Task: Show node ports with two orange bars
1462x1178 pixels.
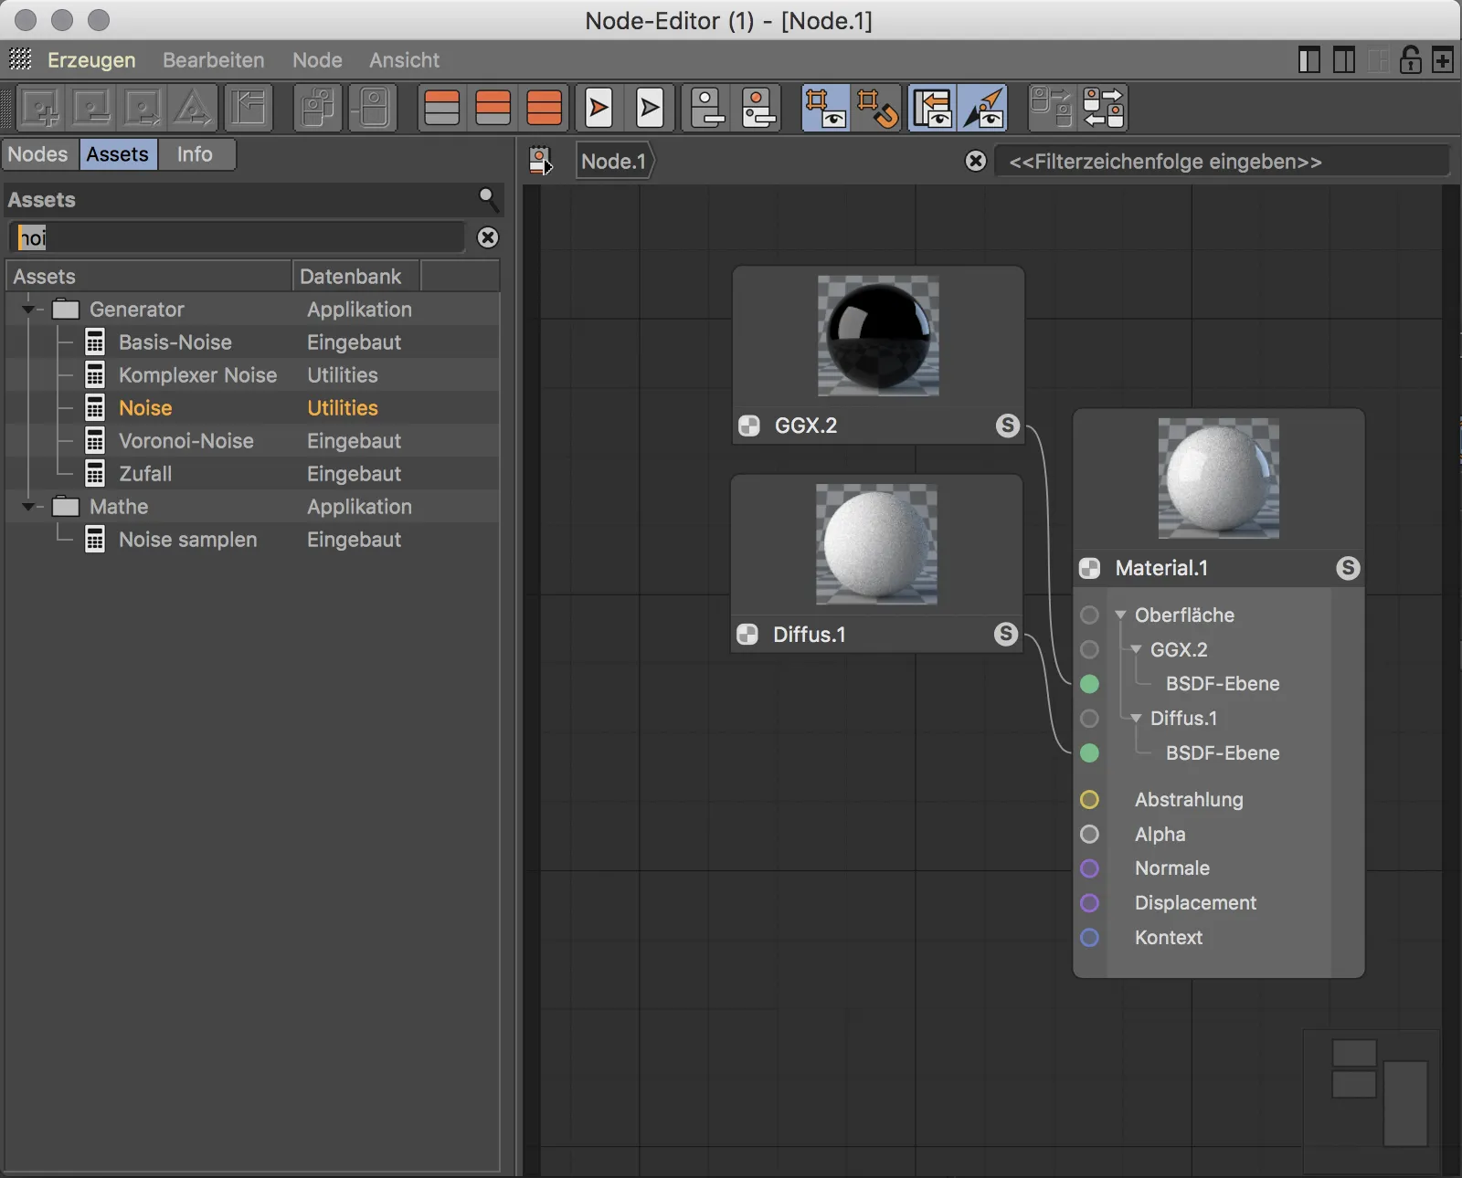Action: (493, 109)
